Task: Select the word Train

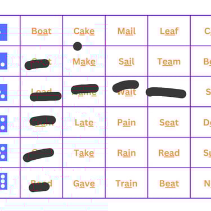Action: (127, 183)
